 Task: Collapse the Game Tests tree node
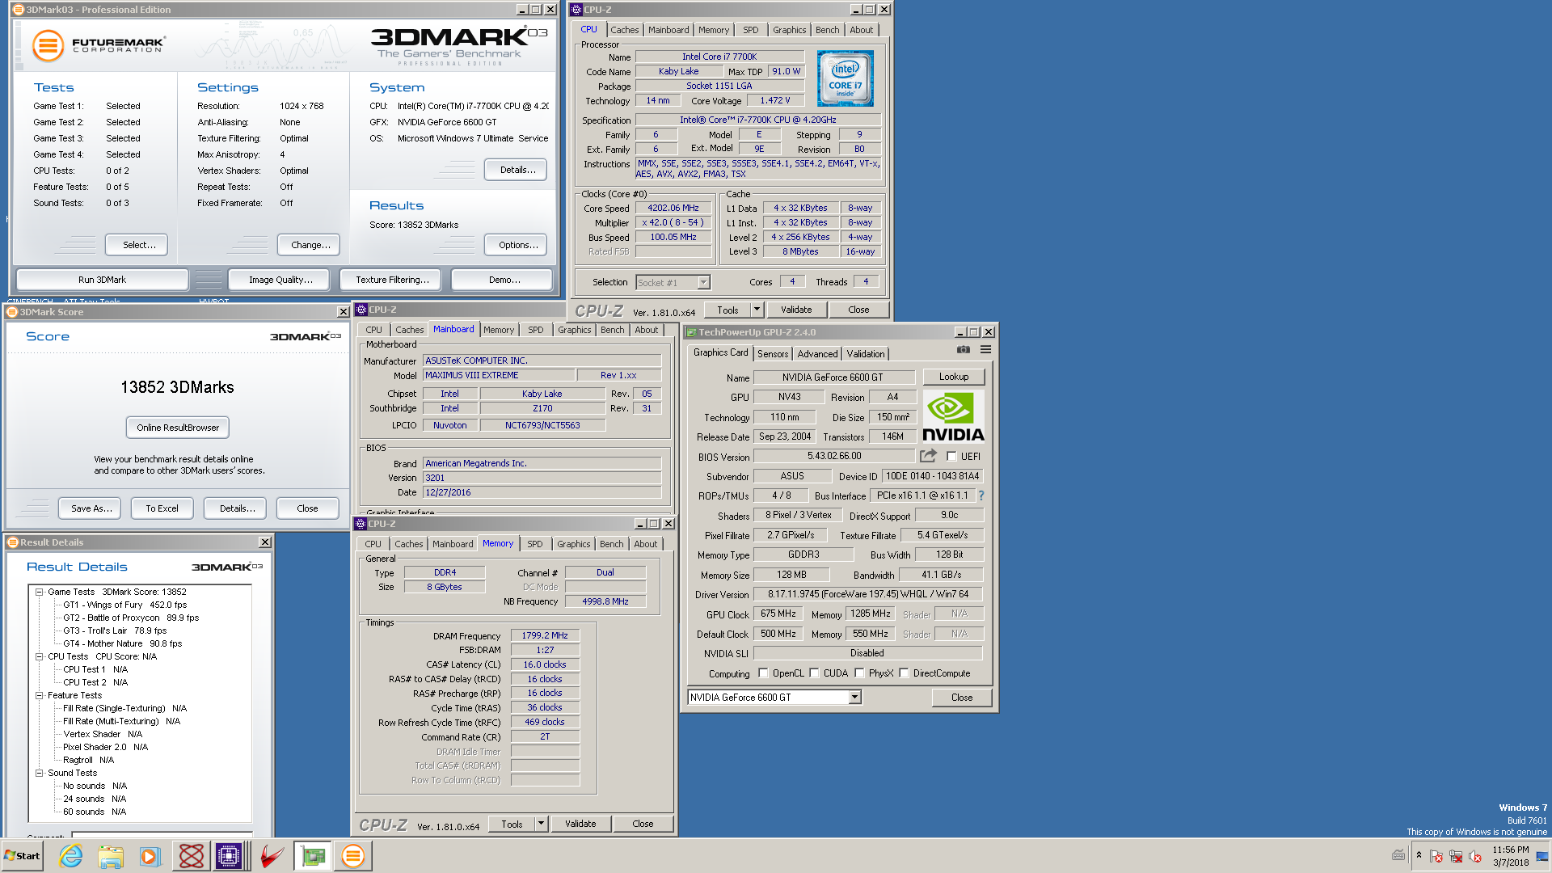click(39, 592)
